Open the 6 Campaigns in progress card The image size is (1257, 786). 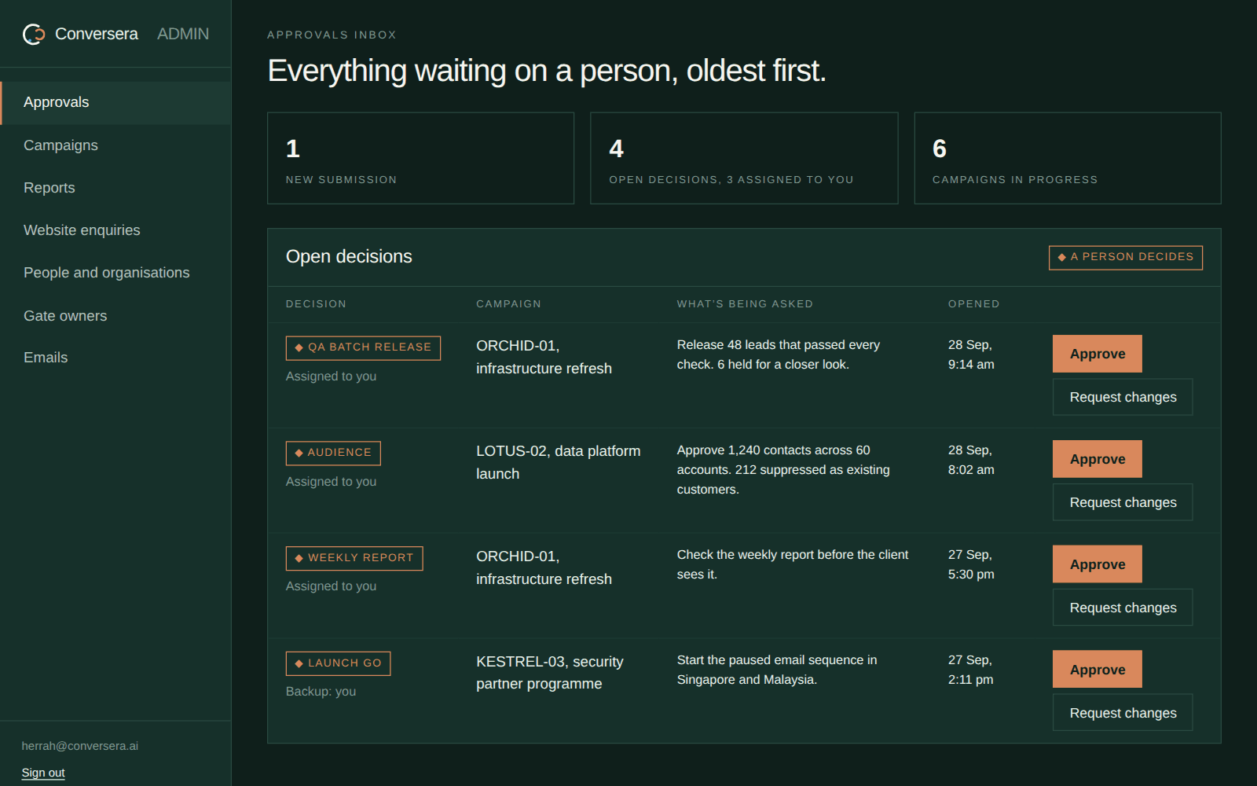tap(1068, 158)
